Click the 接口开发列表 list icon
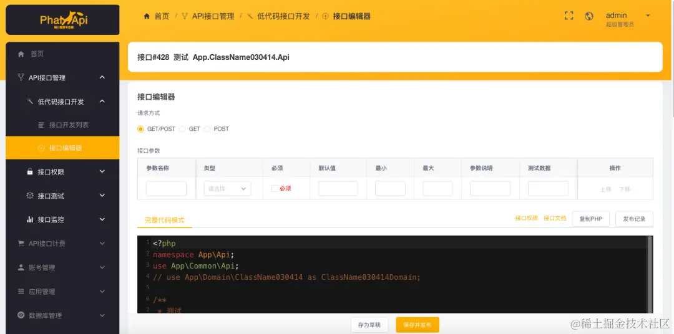 tap(41, 125)
